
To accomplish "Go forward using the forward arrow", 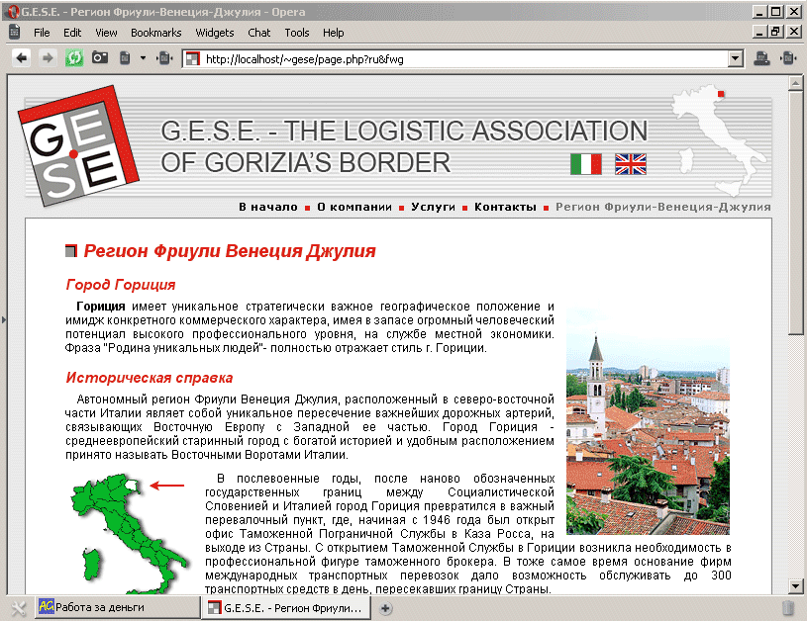I will point(48,58).
